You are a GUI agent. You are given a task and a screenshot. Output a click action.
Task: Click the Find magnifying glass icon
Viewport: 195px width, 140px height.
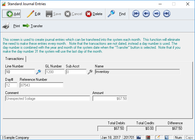[x=112, y=14]
